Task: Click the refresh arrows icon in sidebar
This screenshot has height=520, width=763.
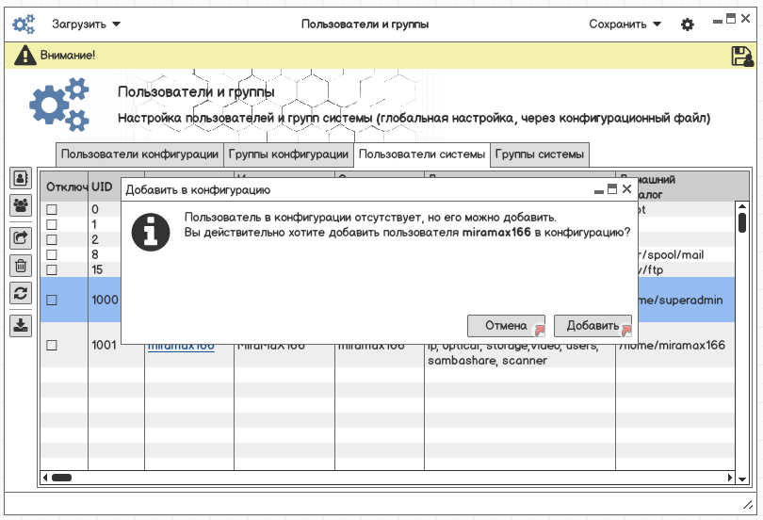Action: pyautogui.click(x=21, y=292)
